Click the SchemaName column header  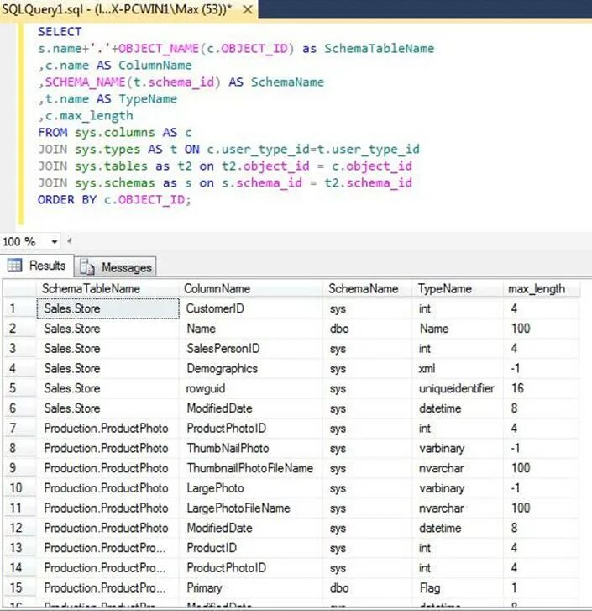click(367, 289)
